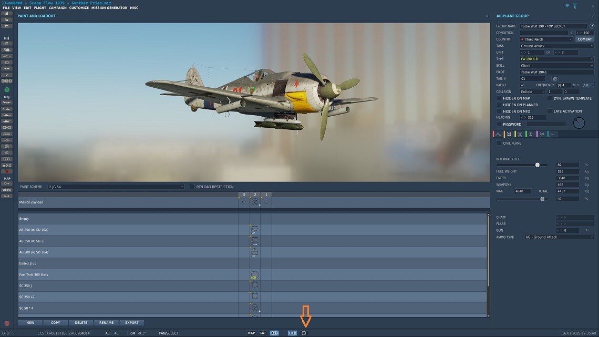Click the Rename payload button
Screen dimensions: 599x337
coord(106,322)
